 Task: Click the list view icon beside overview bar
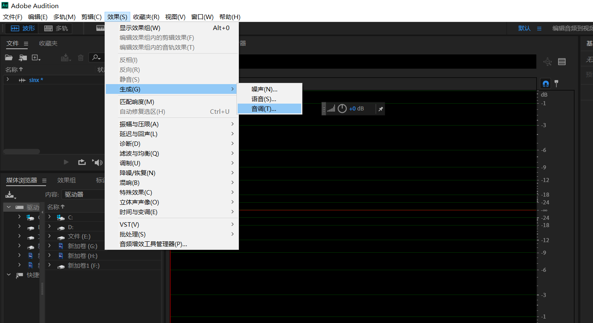562,62
